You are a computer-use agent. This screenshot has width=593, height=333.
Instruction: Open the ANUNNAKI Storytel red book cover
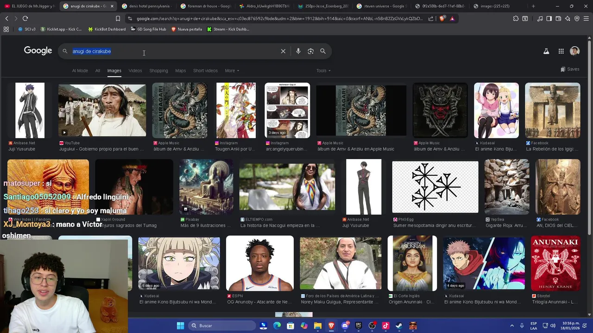click(x=555, y=263)
